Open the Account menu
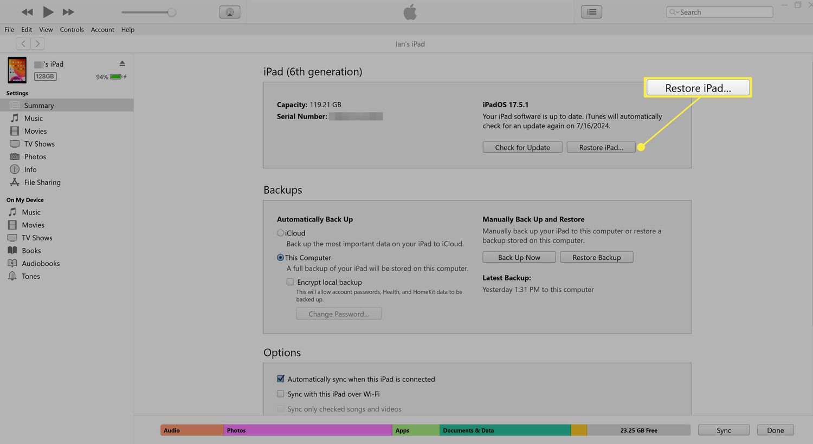Image resolution: width=813 pixels, height=444 pixels. [102, 30]
